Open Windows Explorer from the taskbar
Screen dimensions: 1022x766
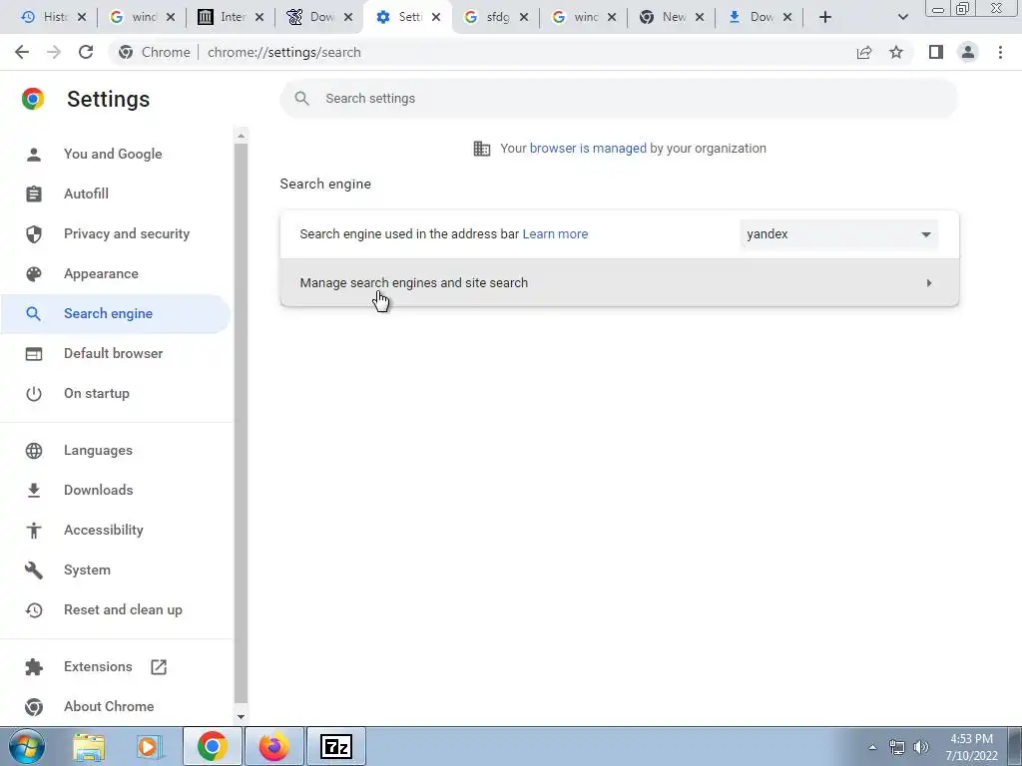click(x=89, y=747)
